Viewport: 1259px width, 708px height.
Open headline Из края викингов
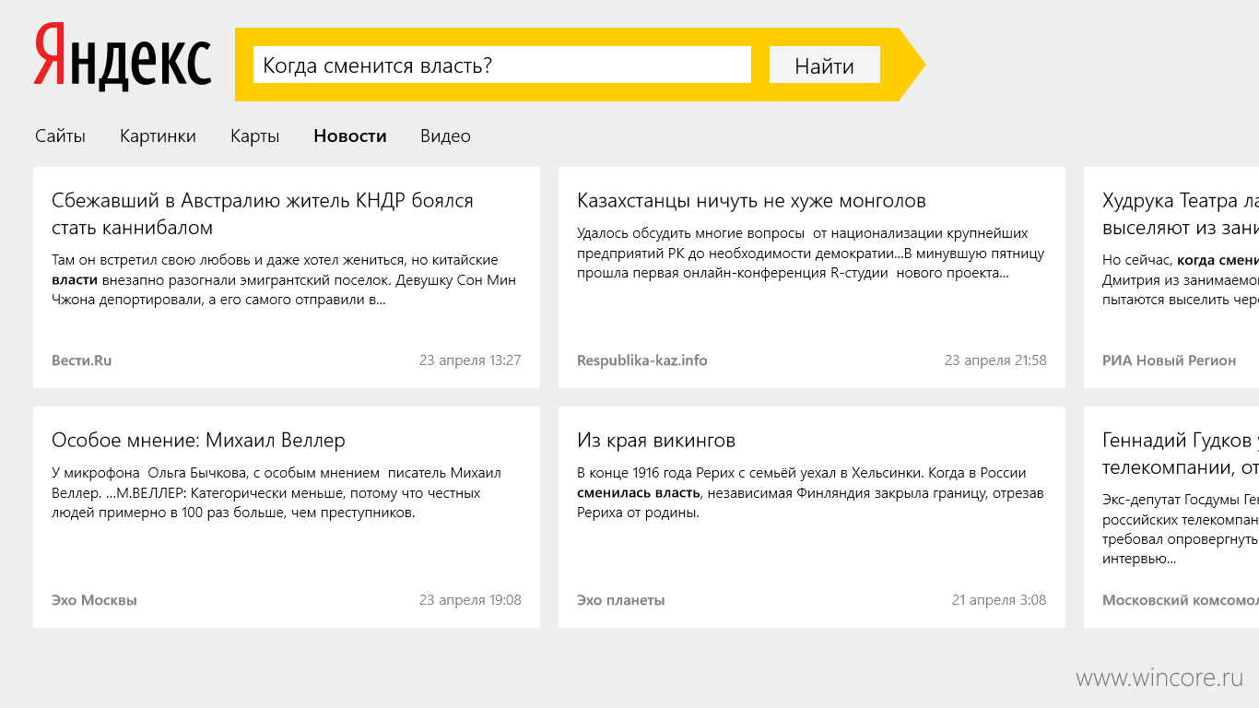[x=656, y=441]
